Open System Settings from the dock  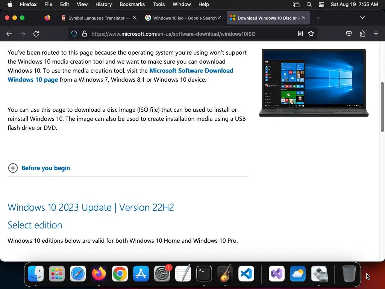coord(162,274)
